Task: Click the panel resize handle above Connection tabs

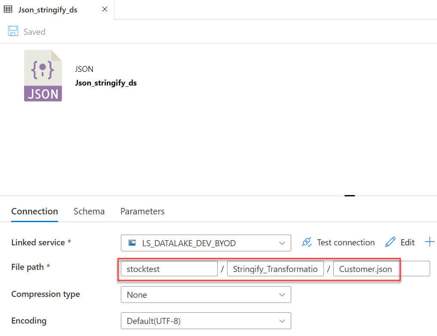Action: [x=350, y=195]
